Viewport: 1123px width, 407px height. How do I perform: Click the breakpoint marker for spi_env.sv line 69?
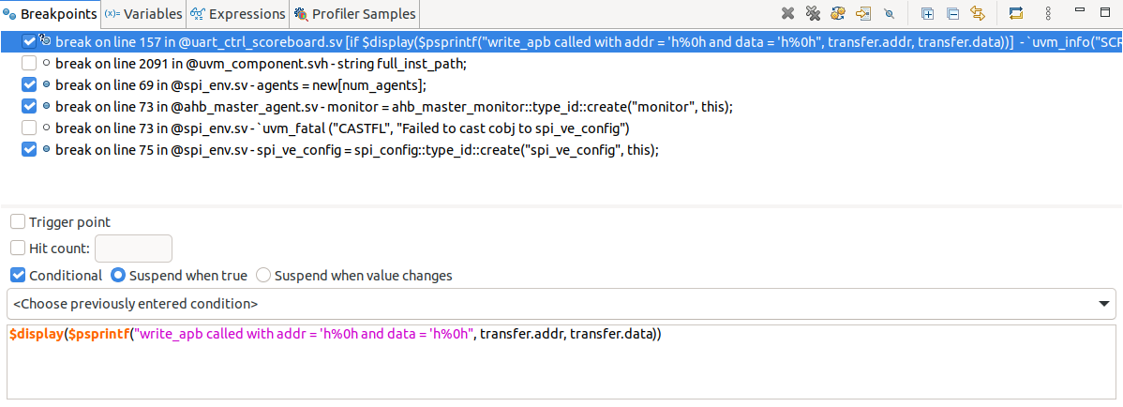coord(47,84)
